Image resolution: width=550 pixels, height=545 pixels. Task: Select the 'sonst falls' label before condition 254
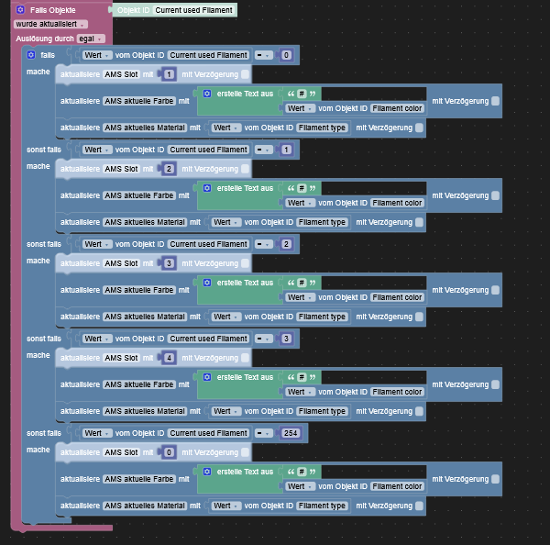[x=44, y=433]
